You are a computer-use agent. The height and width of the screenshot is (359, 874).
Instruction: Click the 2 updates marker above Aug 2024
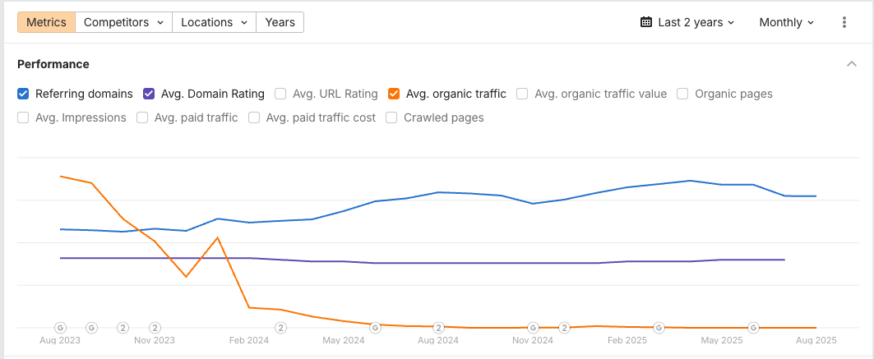438,327
